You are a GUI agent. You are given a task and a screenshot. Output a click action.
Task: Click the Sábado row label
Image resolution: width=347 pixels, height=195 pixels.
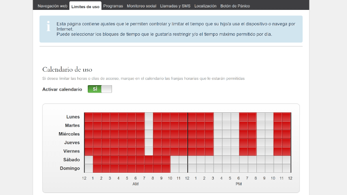[x=71, y=160]
